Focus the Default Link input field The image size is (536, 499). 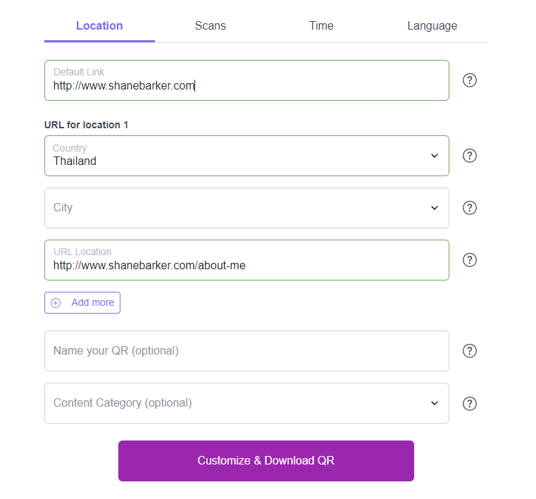pyautogui.click(x=247, y=80)
